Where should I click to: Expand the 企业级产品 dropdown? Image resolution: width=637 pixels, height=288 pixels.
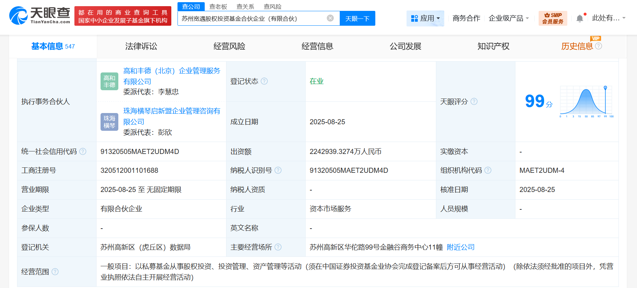click(x=509, y=18)
